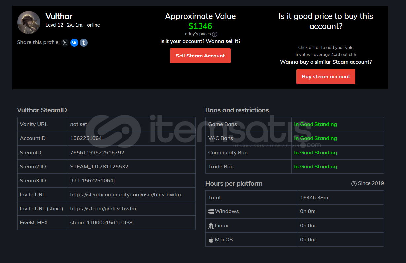This screenshot has width=406, height=263.
Task: Click 'Is it your account? Wanna sell it?' text
Action: [200, 41]
